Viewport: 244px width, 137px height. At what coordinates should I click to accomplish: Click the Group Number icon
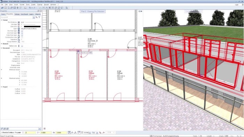coord(19,42)
